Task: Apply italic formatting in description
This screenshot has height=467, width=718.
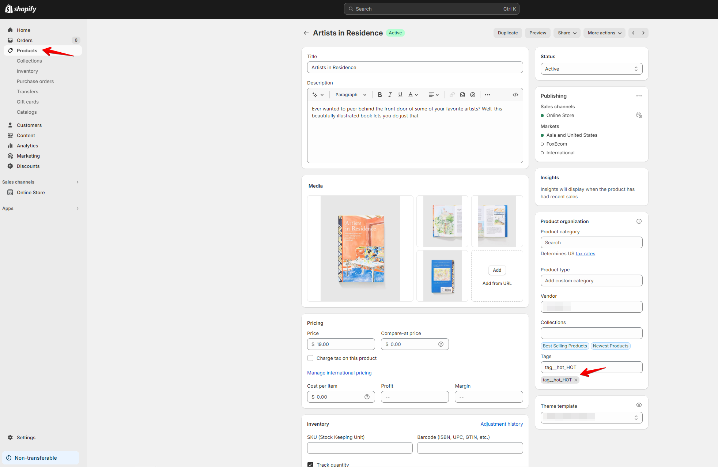Action: pos(390,95)
